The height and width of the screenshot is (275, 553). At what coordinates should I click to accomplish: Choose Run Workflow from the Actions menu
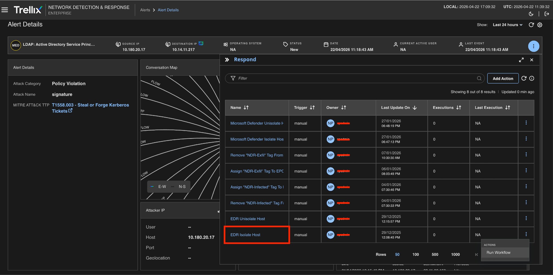505,253
